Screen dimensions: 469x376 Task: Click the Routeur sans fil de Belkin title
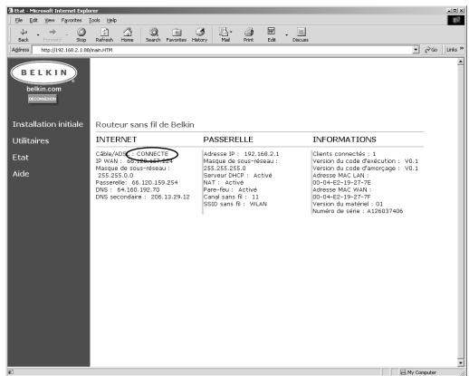[145, 125]
